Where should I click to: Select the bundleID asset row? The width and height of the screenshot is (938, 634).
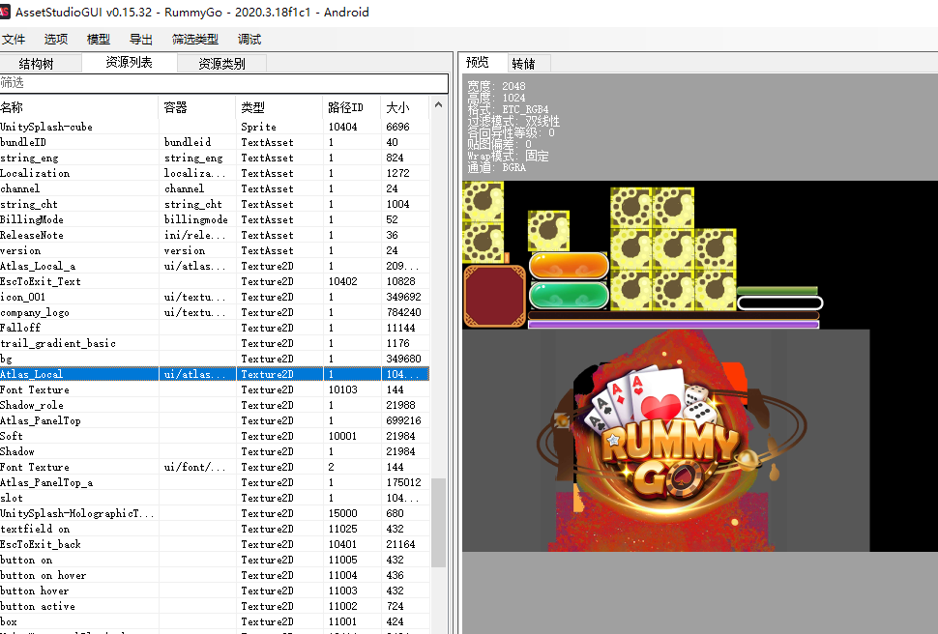215,142
